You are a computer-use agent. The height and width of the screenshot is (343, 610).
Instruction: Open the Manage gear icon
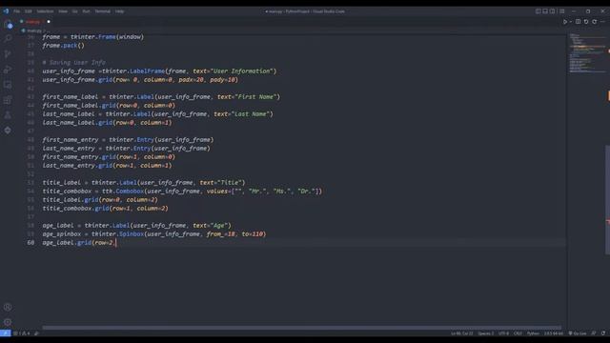(x=8, y=322)
